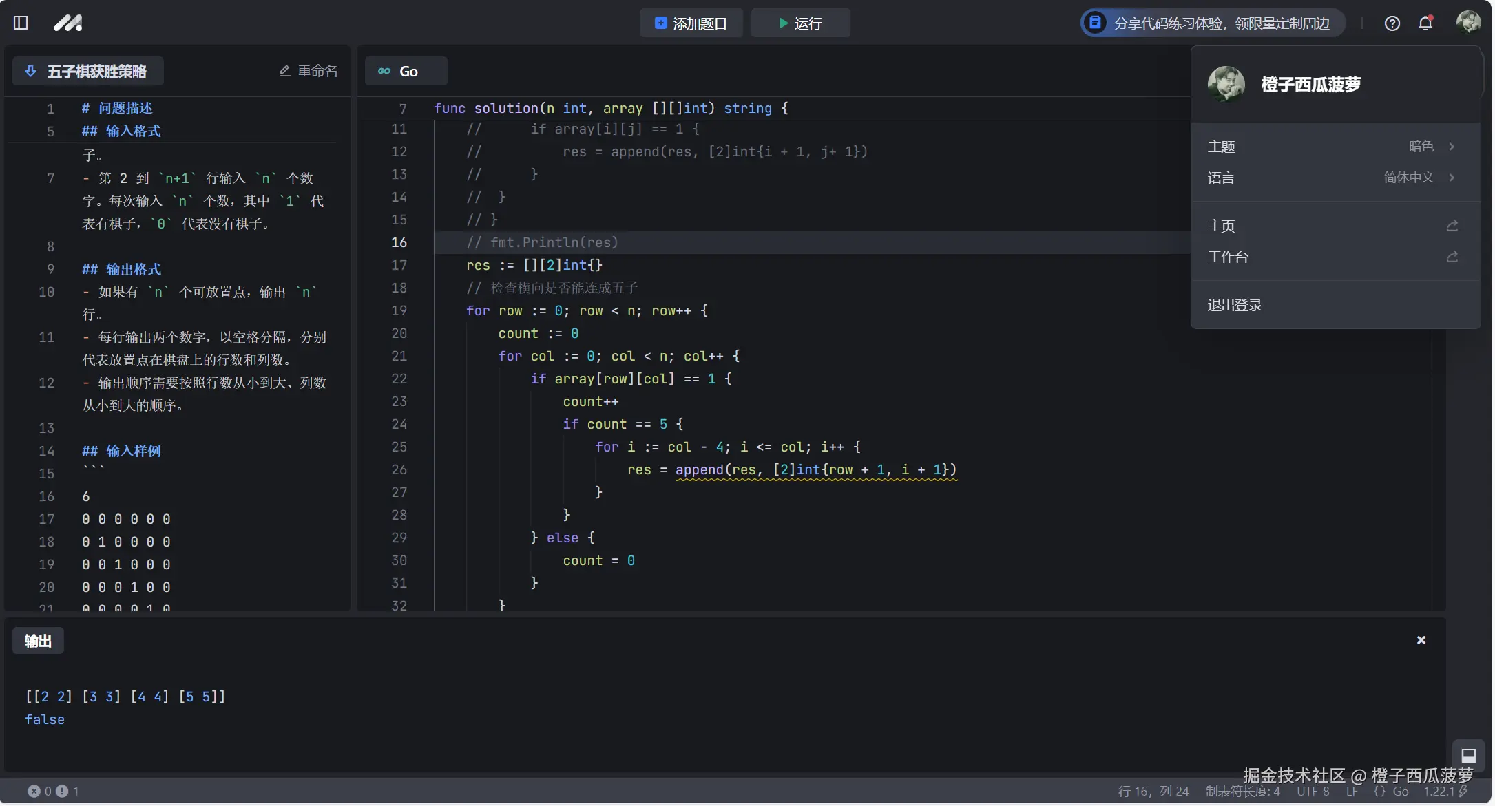Click the chevron beside 简体中文
The height and width of the screenshot is (806, 1495).
tap(1452, 177)
